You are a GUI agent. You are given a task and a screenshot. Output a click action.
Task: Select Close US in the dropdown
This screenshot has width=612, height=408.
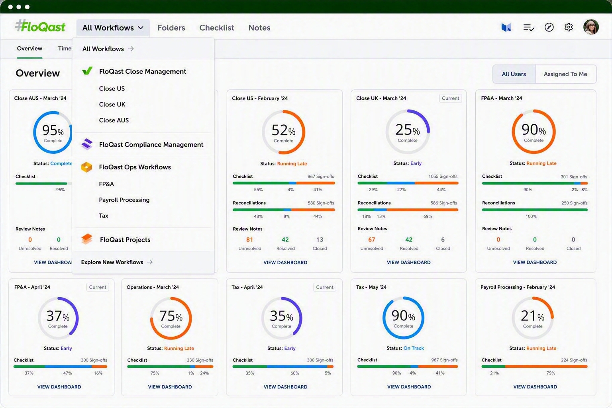click(112, 88)
